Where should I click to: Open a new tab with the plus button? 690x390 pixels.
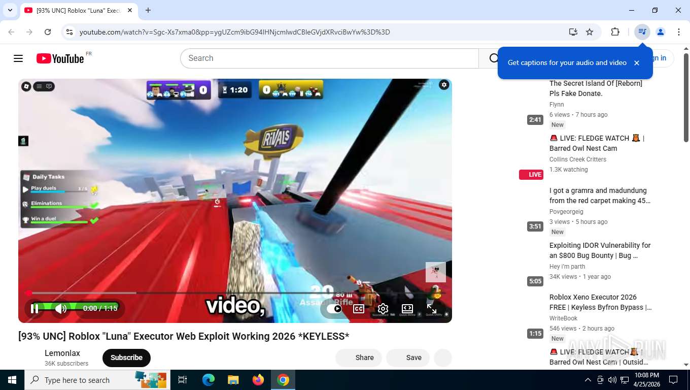(148, 10)
